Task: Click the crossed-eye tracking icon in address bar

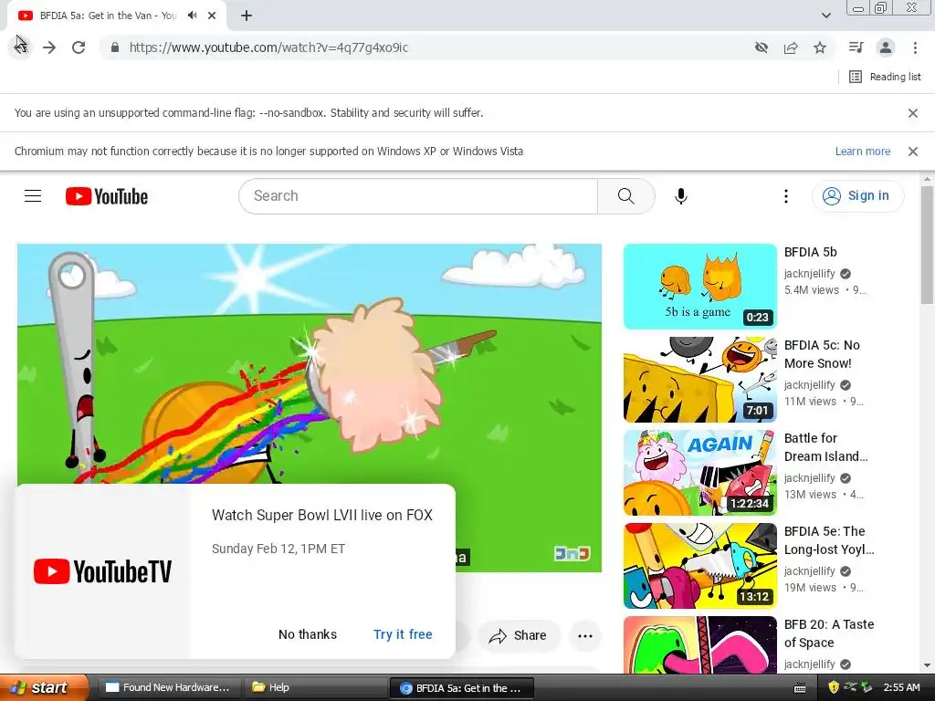Action: click(762, 47)
